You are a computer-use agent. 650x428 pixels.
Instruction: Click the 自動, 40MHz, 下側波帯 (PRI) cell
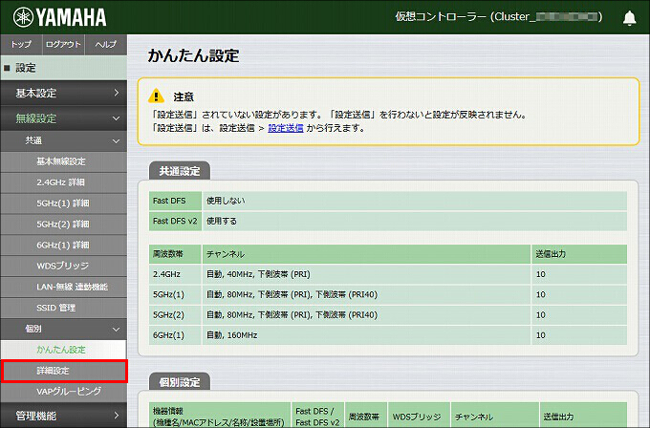tap(366, 274)
